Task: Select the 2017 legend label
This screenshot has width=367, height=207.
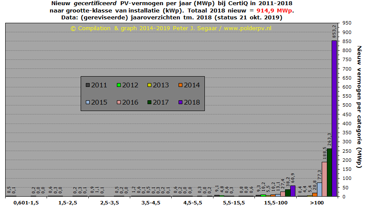Action: (161, 102)
